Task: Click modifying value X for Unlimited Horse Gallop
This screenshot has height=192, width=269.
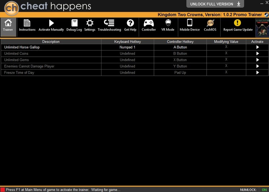Action: coord(226,47)
